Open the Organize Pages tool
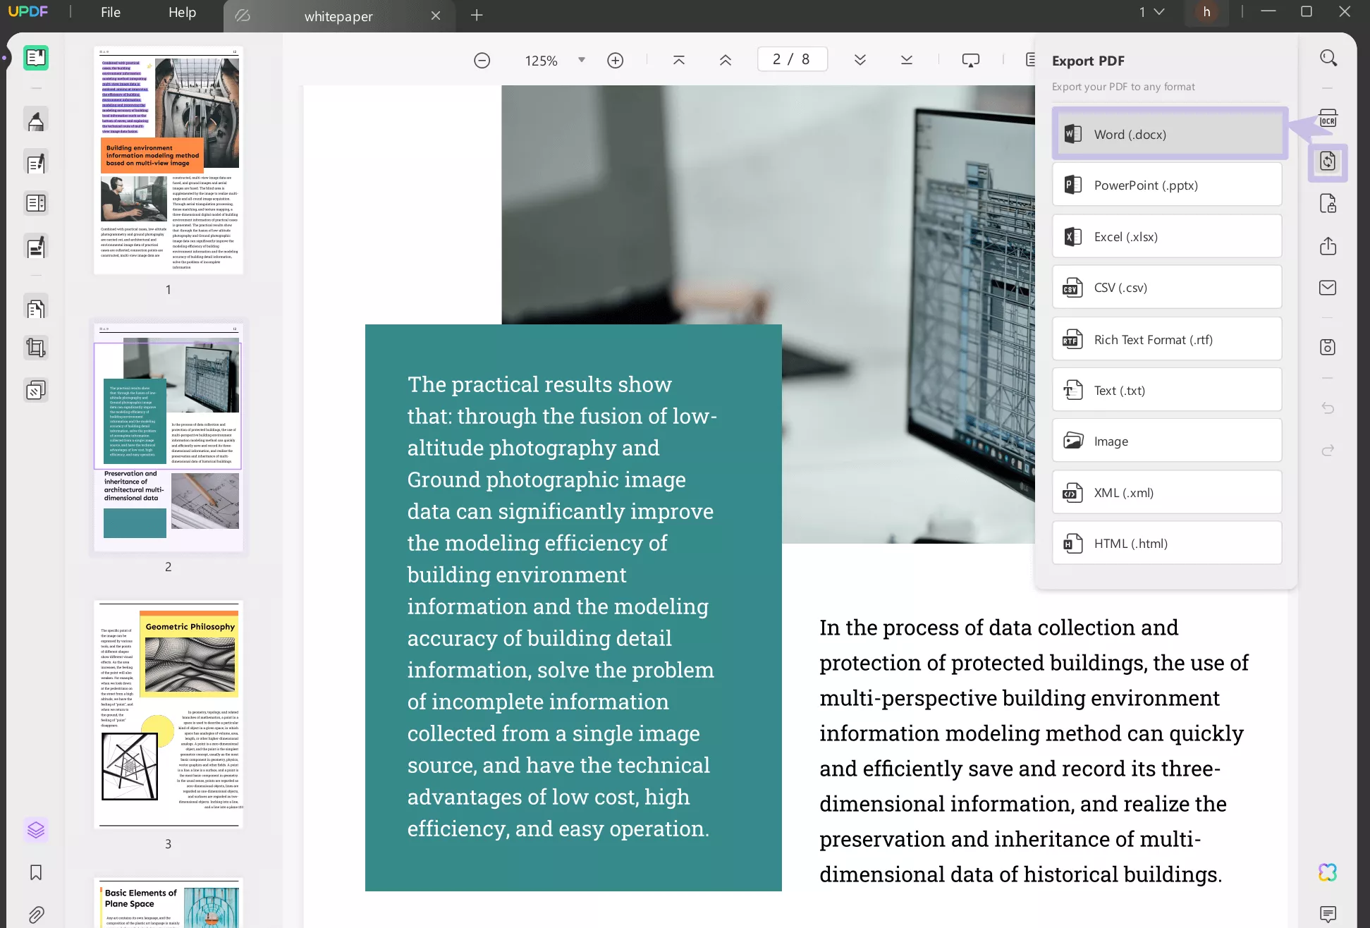This screenshot has width=1370, height=928. click(36, 204)
